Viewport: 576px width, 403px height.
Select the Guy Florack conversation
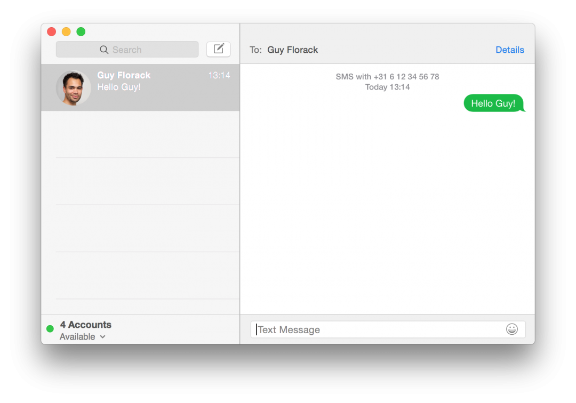pos(140,87)
